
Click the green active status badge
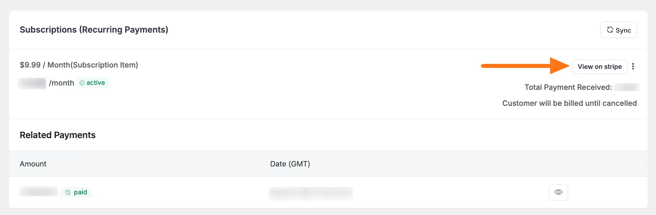click(x=93, y=83)
